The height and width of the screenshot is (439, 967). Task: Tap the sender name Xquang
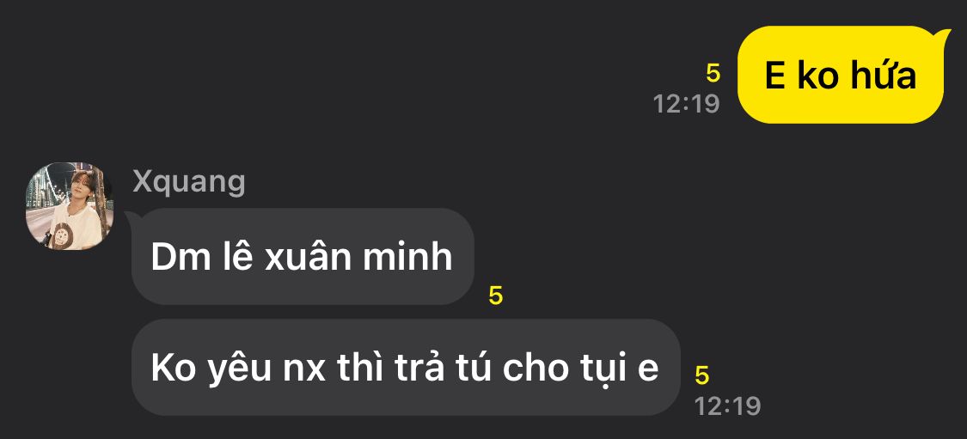tap(189, 182)
